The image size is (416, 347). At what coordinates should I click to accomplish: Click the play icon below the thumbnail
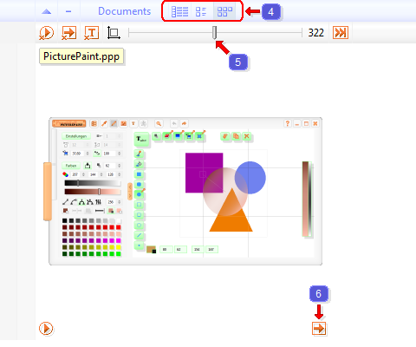click(46, 329)
